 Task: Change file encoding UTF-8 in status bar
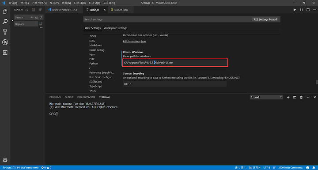(267, 167)
